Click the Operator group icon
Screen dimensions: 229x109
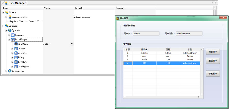[10, 30]
